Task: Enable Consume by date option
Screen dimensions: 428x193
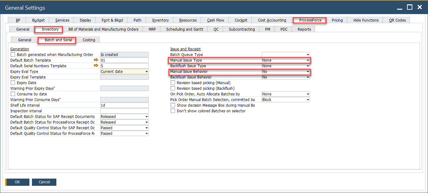Action: (x=13, y=94)
